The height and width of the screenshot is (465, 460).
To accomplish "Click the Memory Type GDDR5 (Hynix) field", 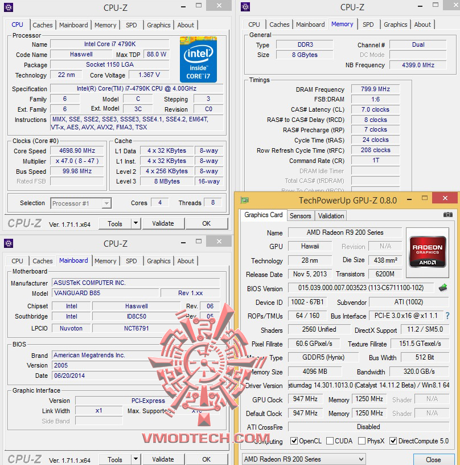I will pyautogui.click(x=323, y=357).
